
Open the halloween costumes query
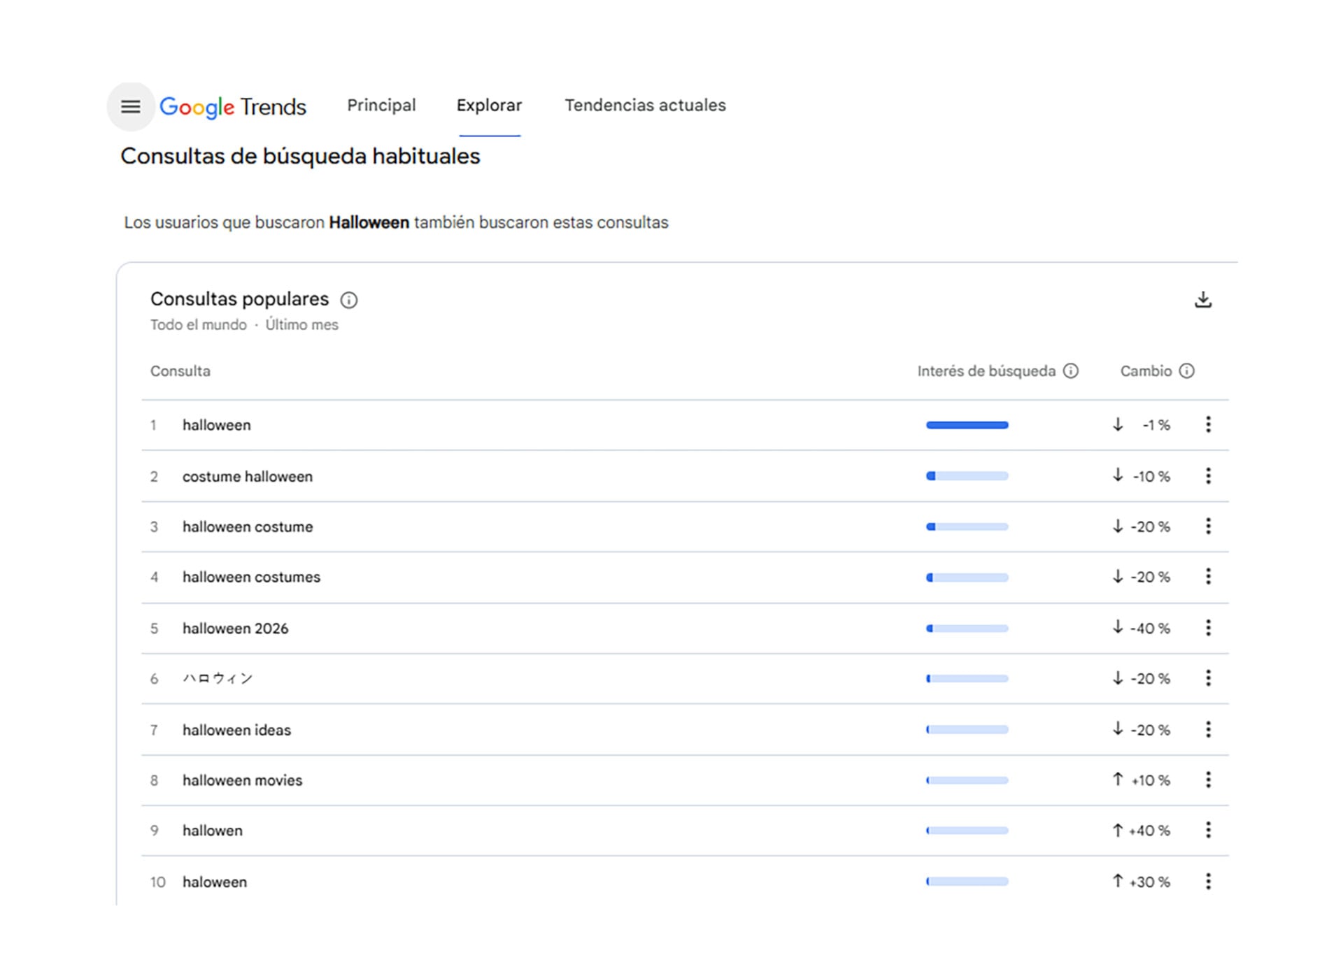point(251,577)
